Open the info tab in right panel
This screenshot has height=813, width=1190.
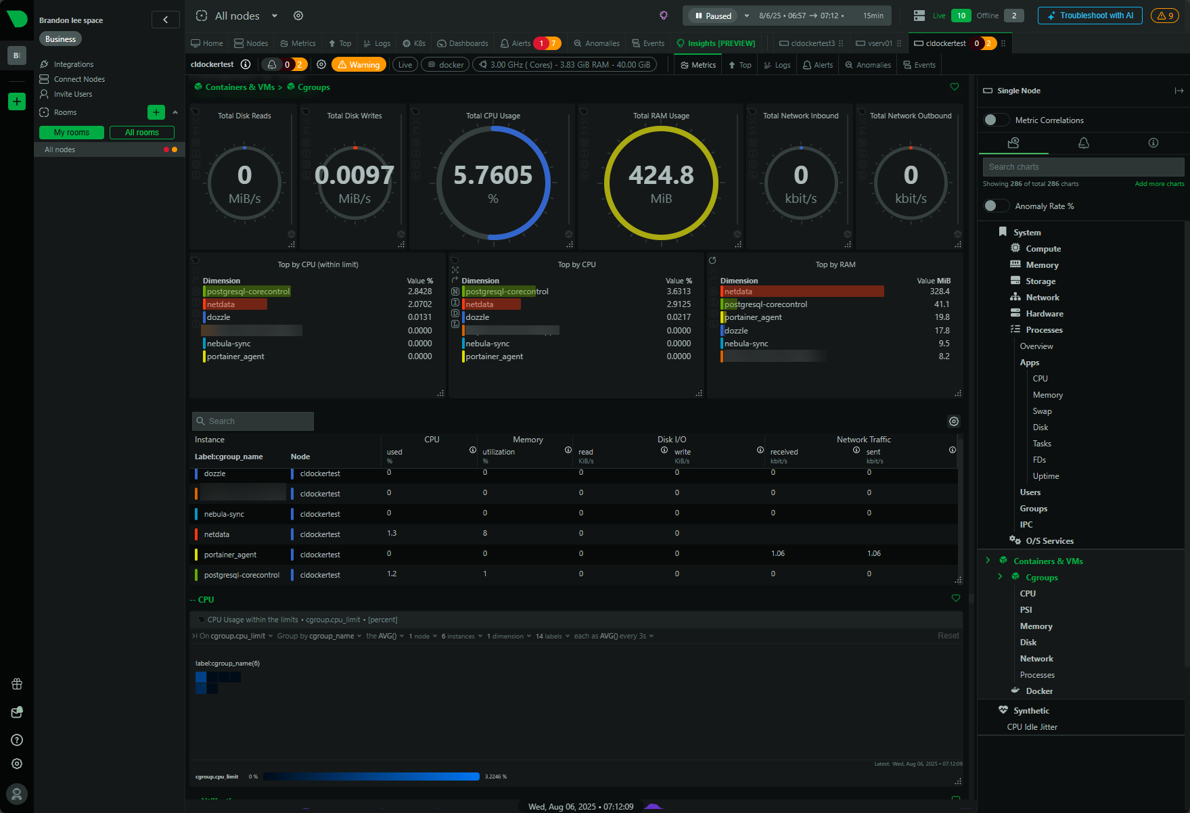[1153, 143]
